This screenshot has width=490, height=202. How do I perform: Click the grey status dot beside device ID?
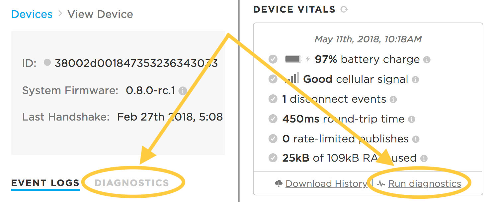click(47, 62)
